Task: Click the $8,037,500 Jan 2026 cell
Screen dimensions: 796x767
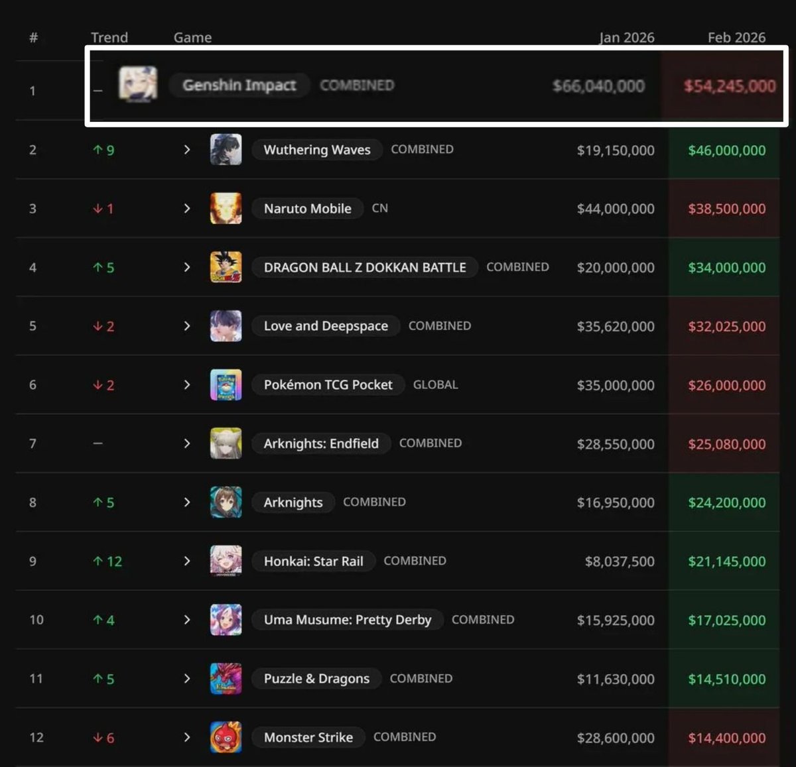Action: (x=620, y=561)
